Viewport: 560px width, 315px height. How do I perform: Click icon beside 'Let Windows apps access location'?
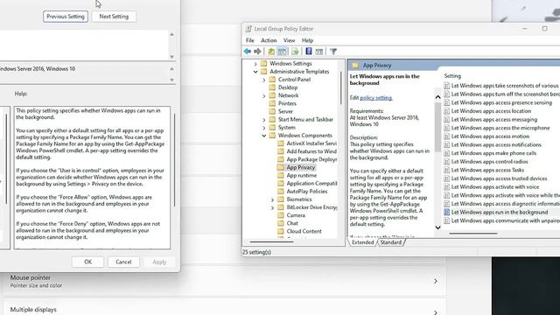tap(446, 111)
